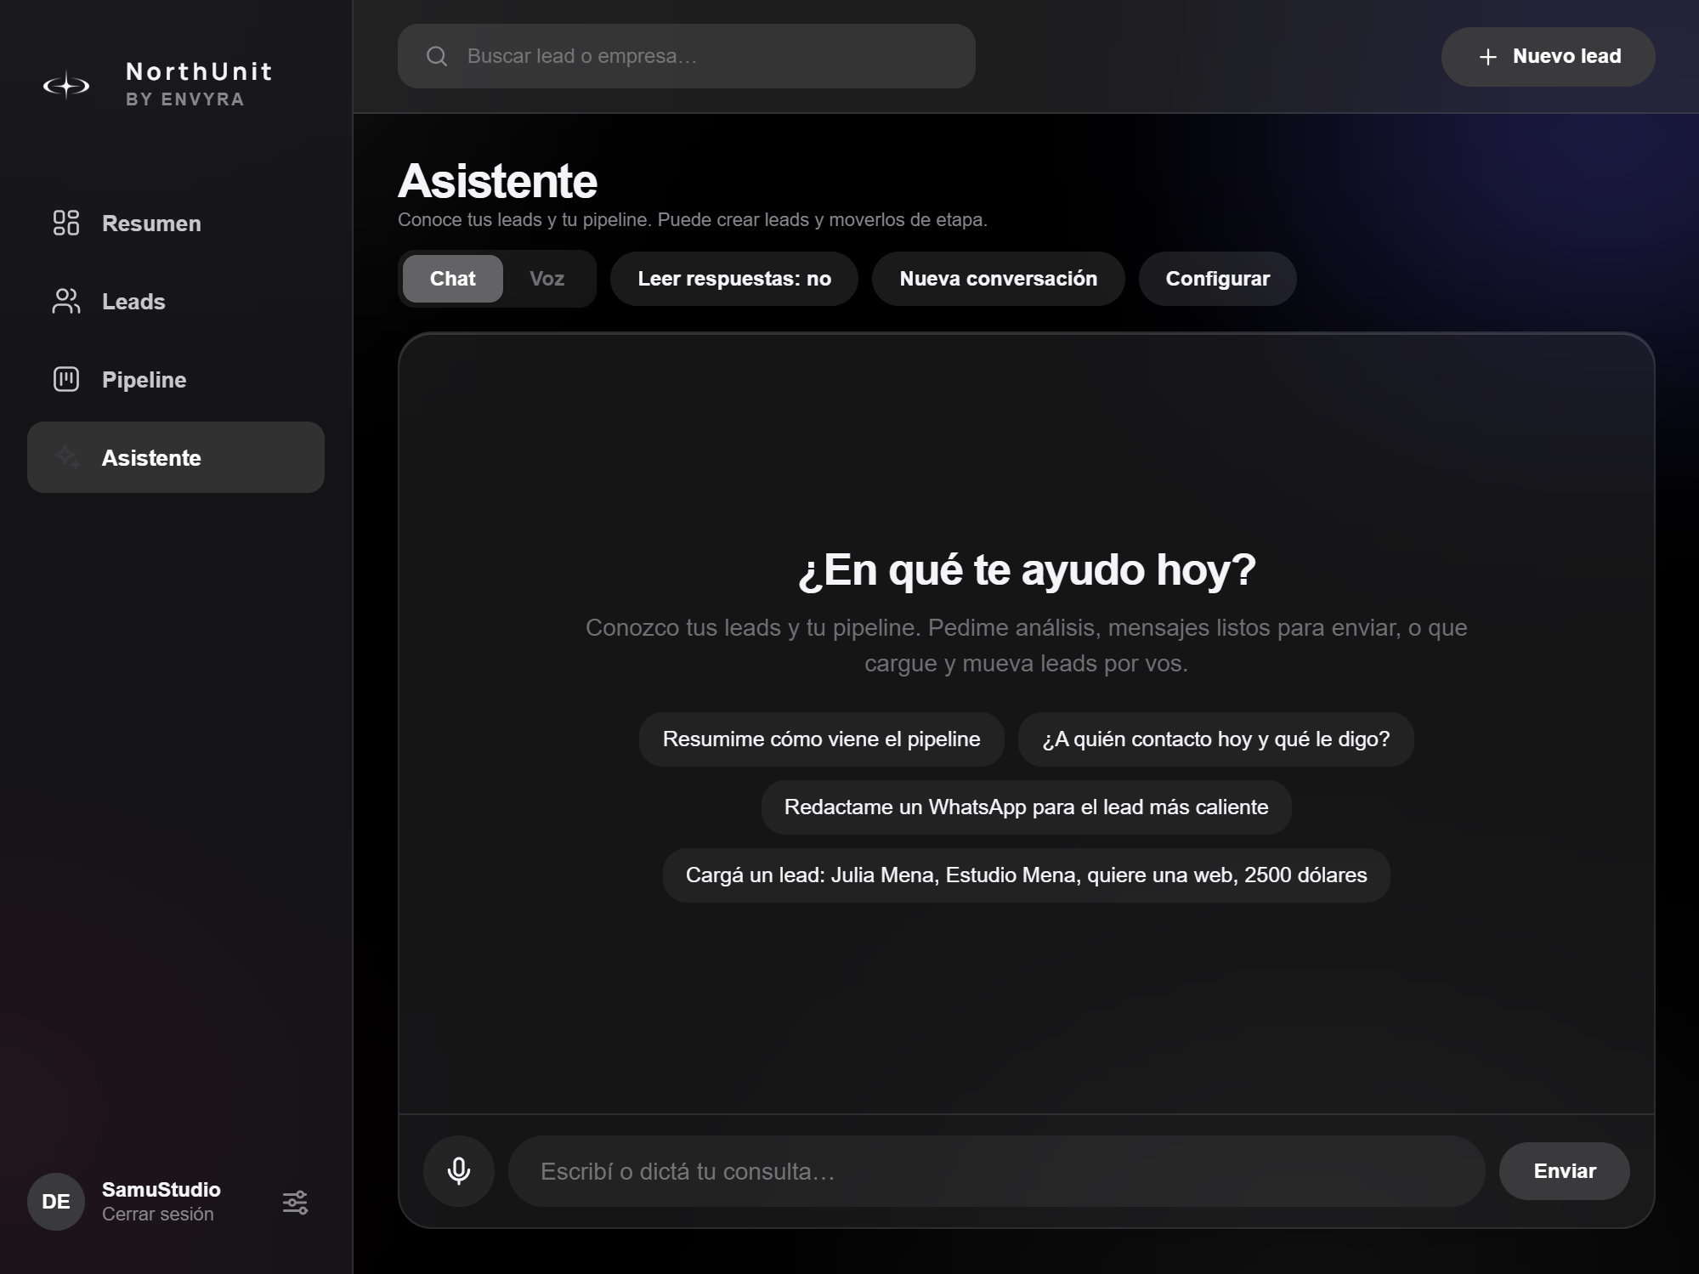
Task: Start dictation with the microphone button
Action: click(459, 1171)
